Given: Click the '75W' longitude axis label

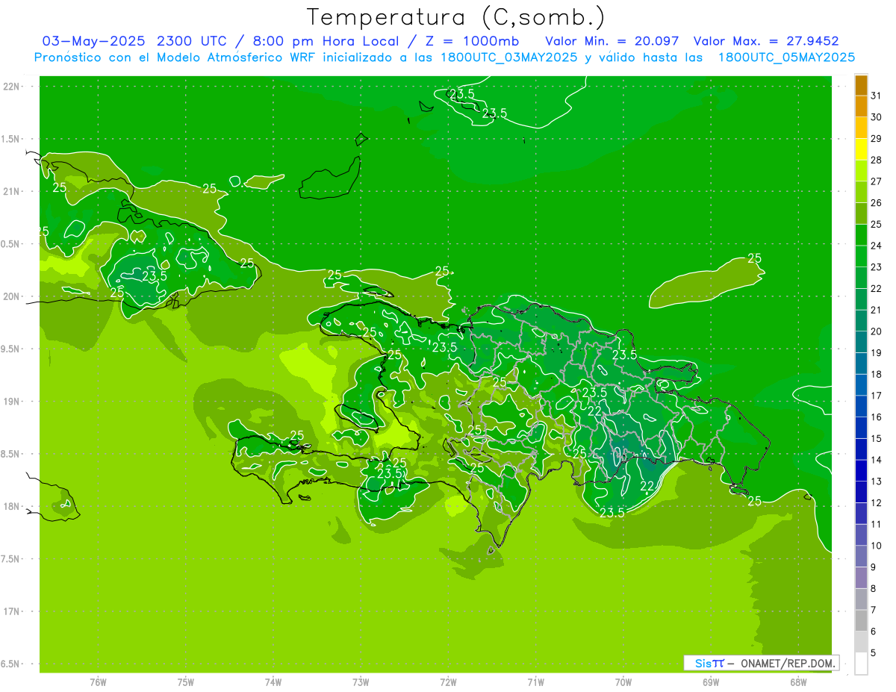Looking at the screenshot, I should coord(186,682).
